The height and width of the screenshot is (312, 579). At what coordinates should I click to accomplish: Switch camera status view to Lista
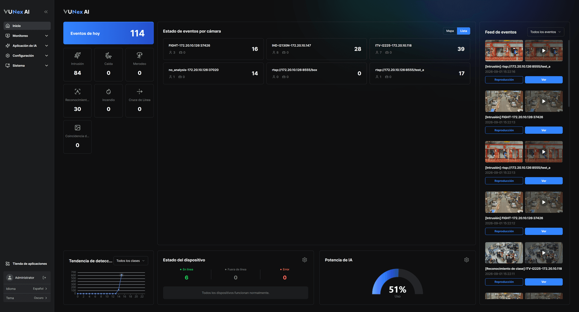[x=464, y=31]
